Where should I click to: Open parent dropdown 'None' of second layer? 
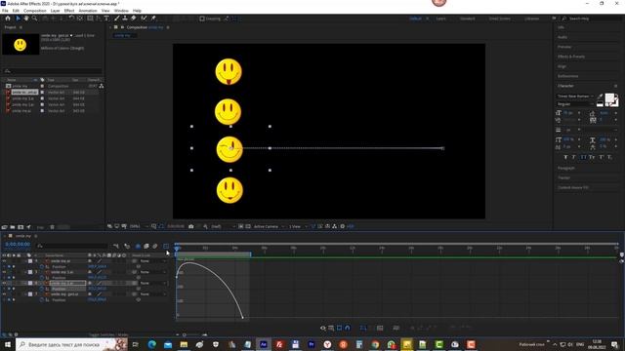153,272
